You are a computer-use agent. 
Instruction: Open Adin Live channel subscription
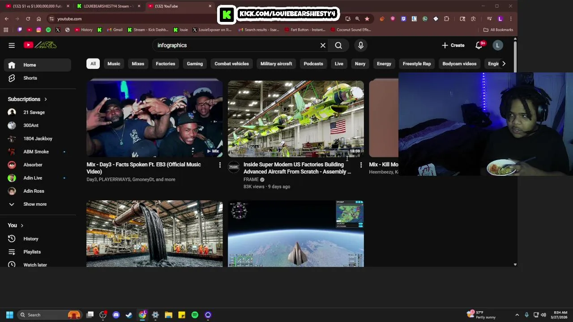38,178
